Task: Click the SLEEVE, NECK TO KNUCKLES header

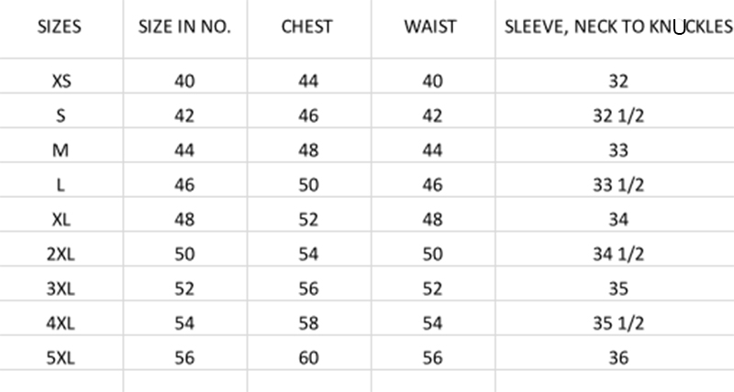Action: coord(617,27)
